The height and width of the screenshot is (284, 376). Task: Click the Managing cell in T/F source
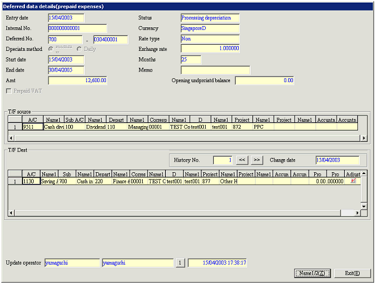[138, 127]
